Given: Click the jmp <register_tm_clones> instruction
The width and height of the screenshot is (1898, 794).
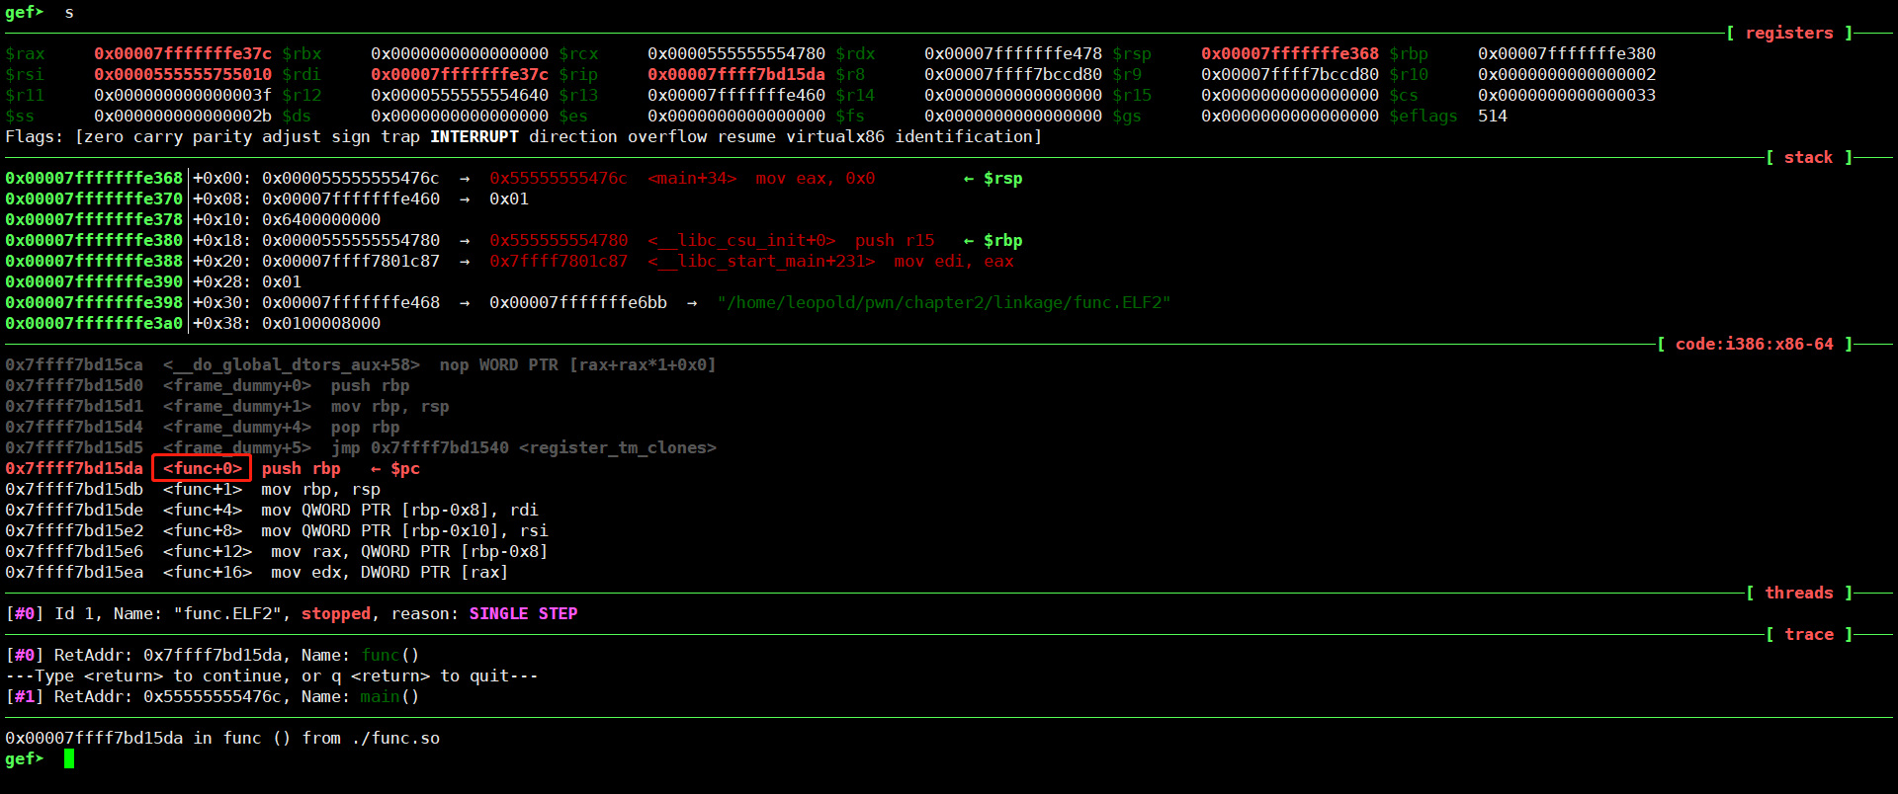Looking at the screenshot, I should 524,447.
